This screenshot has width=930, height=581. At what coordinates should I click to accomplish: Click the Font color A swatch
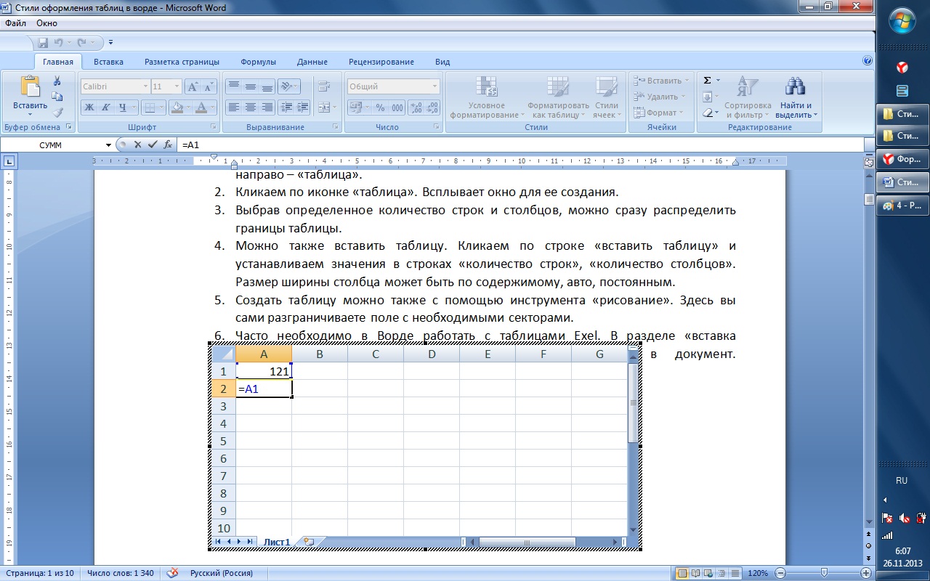pos(201,107)
